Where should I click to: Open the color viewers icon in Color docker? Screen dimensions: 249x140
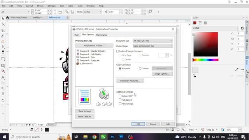tap(195, 23)
